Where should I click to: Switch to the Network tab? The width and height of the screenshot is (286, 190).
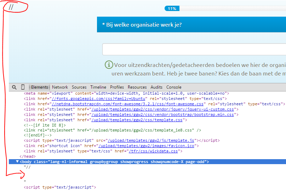(60, 87)
